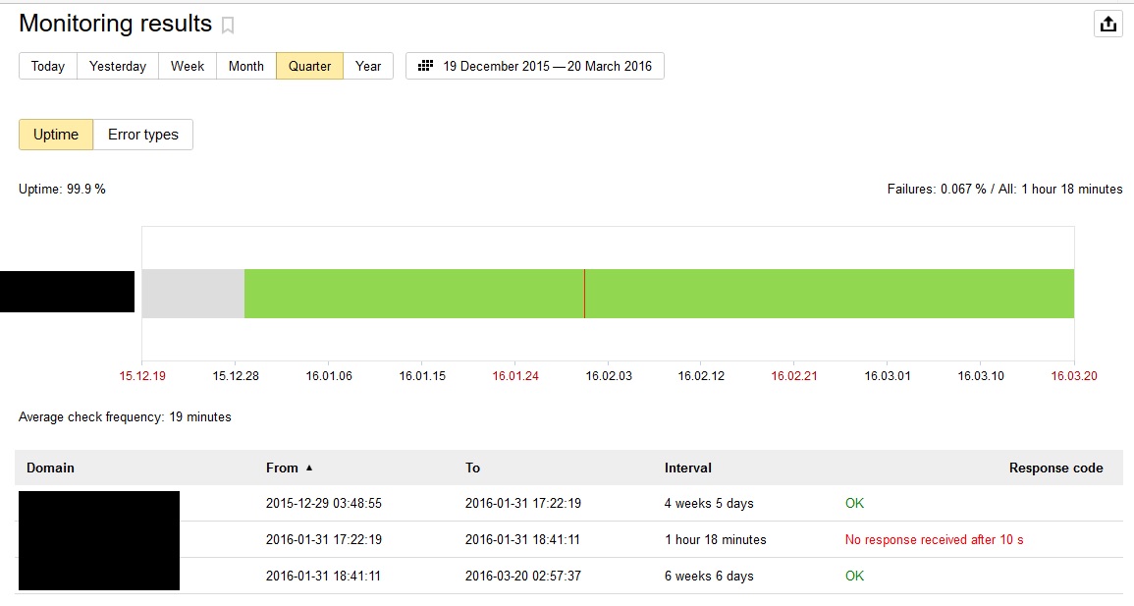Select the Today period
1134x606 pixels.
(x=48, y=66)
